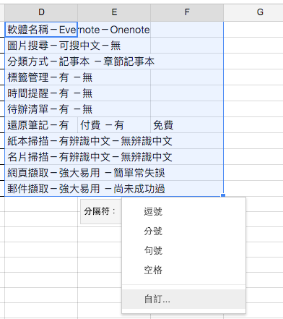The height and width of the screenshot is (319, 283).
Task: Select 逗號 separator option
Action: (183, 212)
